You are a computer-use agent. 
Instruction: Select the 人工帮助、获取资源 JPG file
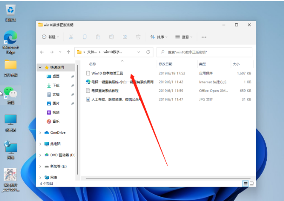pos(113,99)
